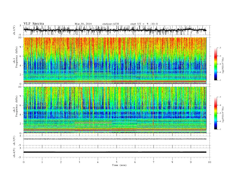Click the ch.1 voltage waveform trace
The image size is (236, 182).
(x=115, y=30)
